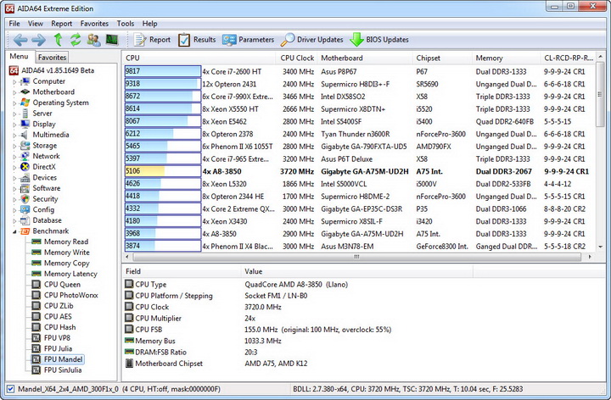Open benchmark Parameters
This screenshot has height=400, width=611.
tap(248, 40)
